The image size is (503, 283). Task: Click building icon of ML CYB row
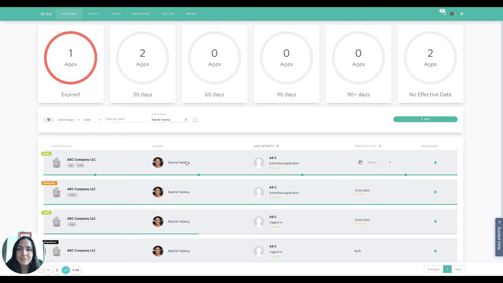(x=57, y=163)
